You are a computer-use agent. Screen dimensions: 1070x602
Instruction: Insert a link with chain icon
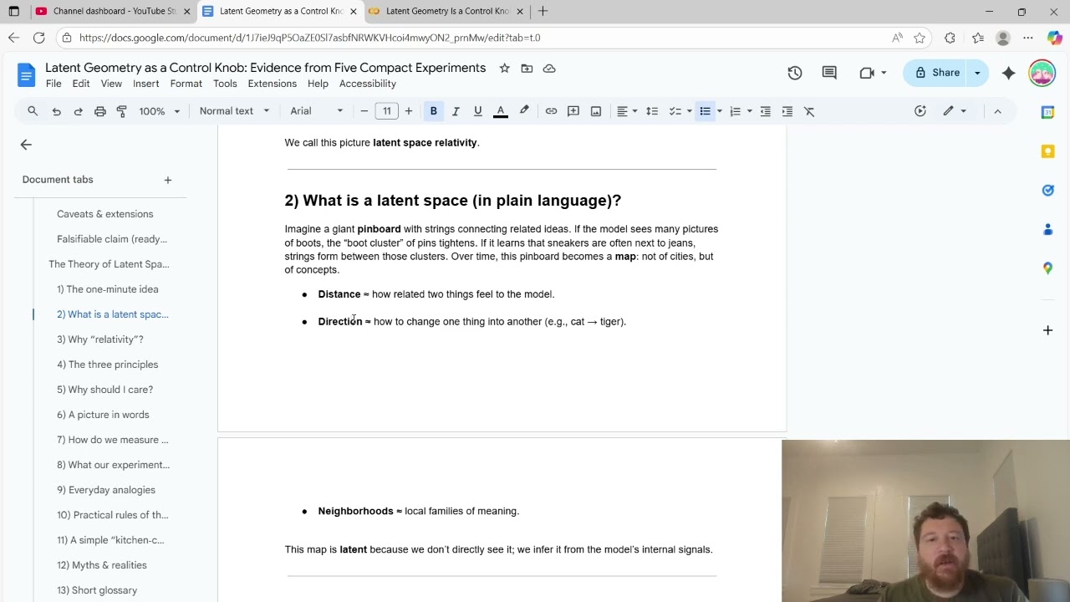[x=551, y=111]
